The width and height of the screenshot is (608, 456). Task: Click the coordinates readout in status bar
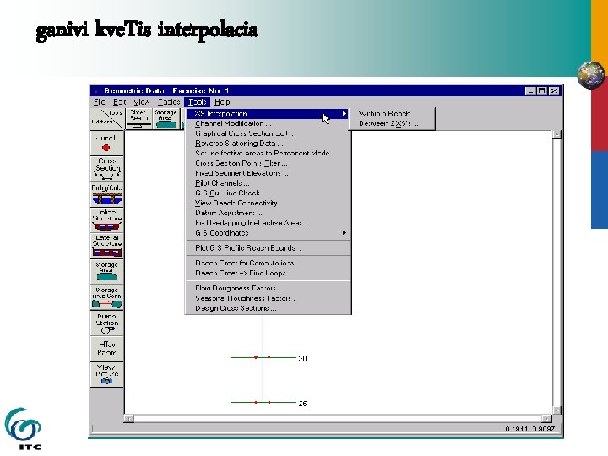point(529,429)
